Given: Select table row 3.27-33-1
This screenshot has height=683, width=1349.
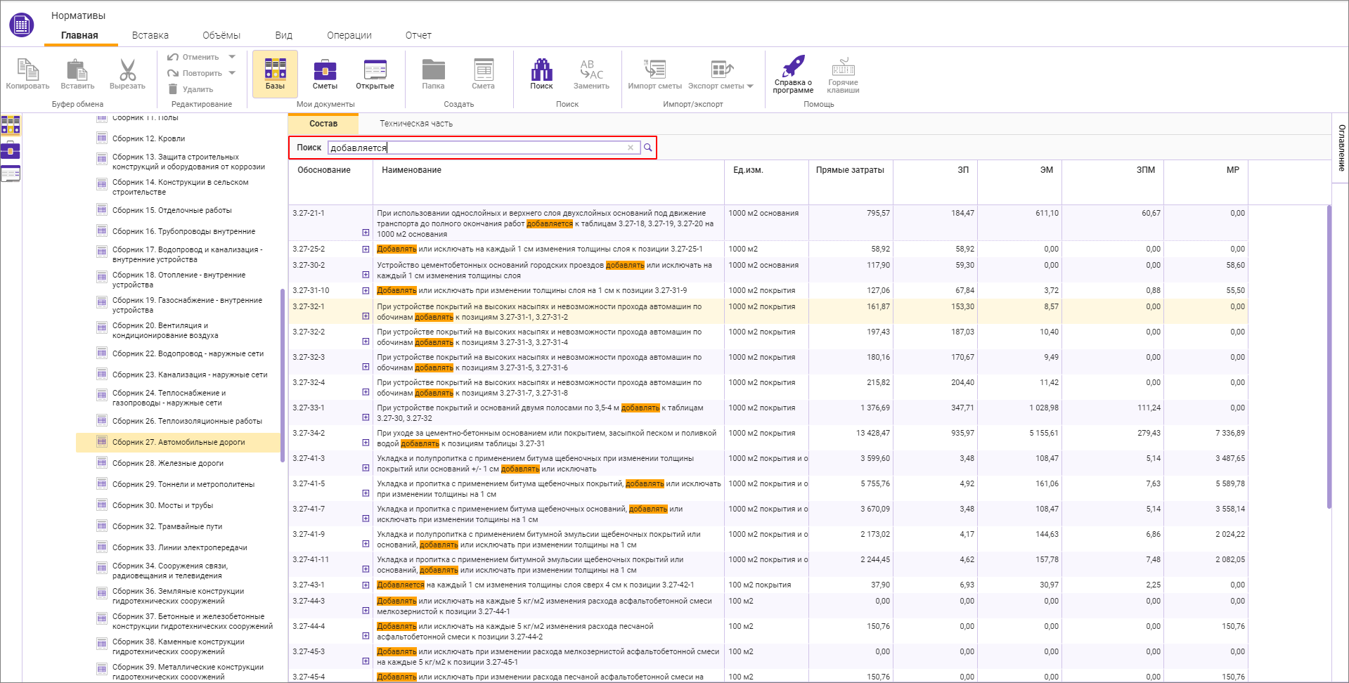Looking at the screenshot, I should coord(768,412).
